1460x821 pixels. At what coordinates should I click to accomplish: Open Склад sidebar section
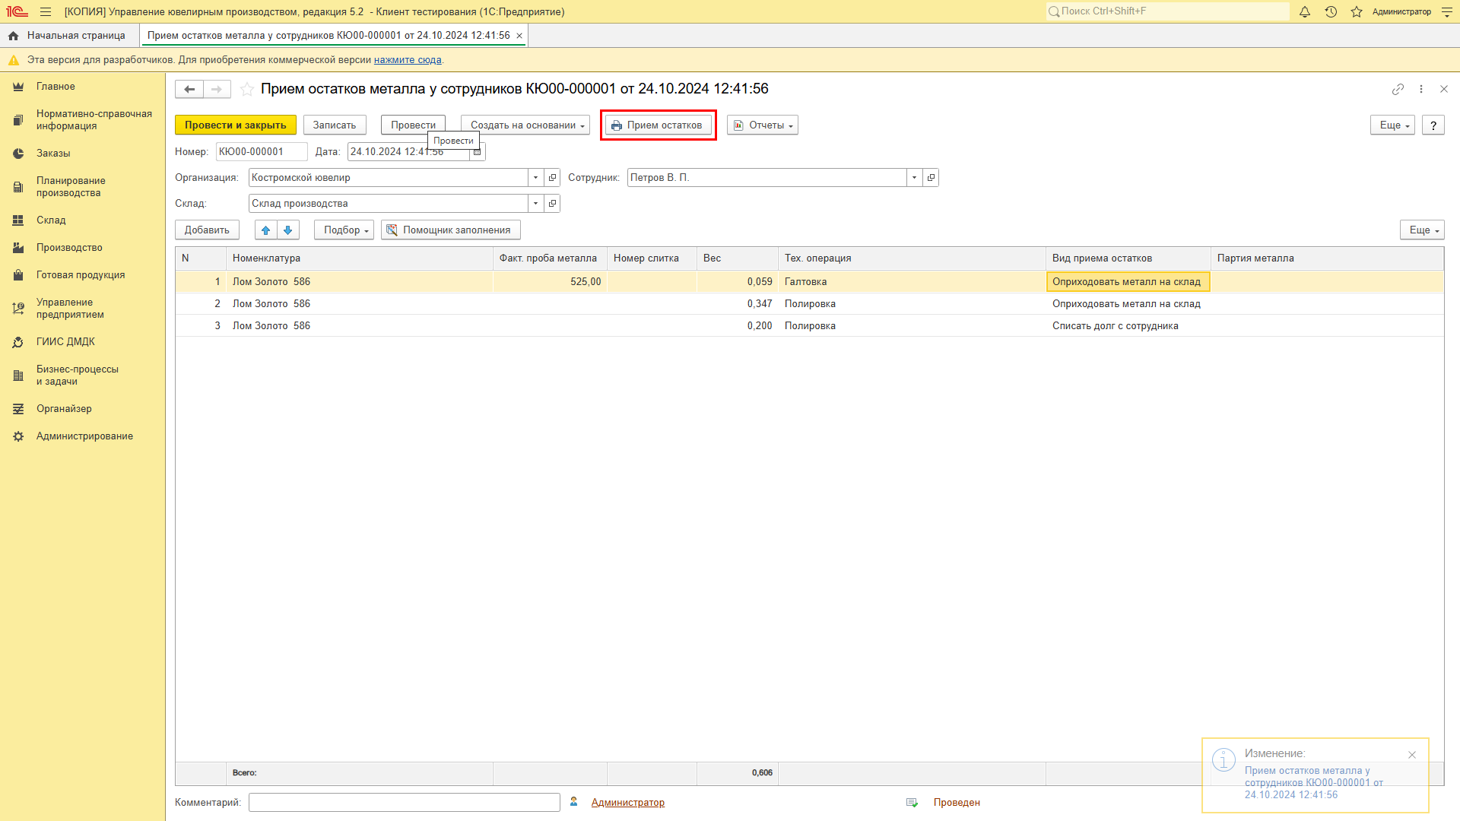pos(51,220)
